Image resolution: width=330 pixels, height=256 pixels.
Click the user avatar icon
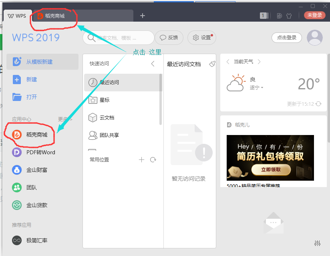point(315,38)
